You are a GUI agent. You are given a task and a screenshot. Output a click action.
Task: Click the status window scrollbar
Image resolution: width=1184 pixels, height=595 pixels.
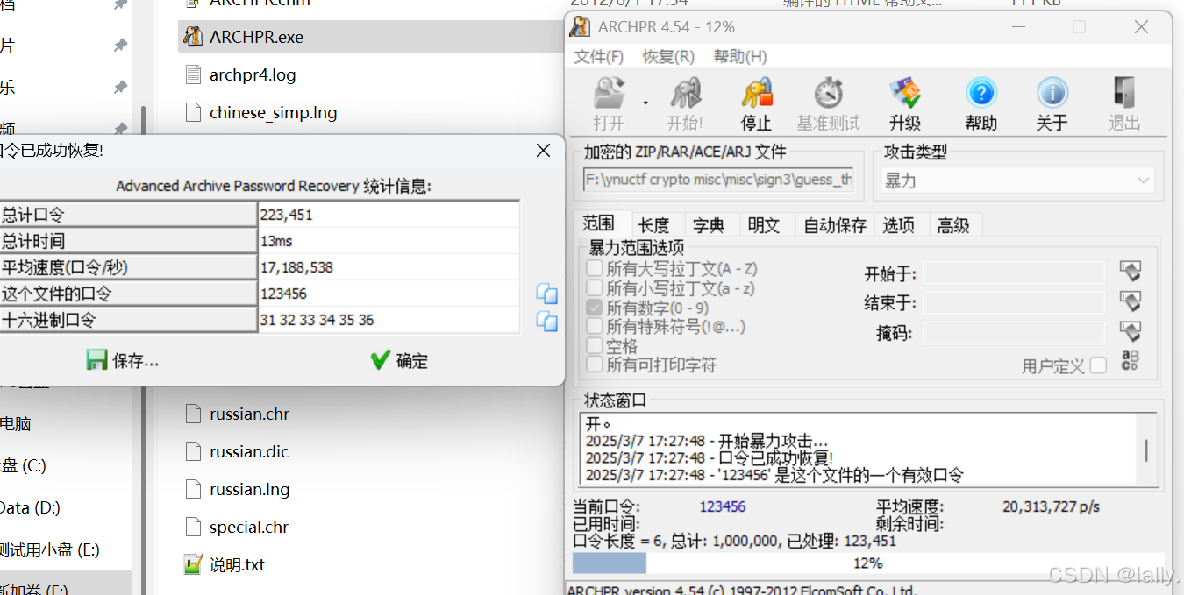[x=1145, y=449]
